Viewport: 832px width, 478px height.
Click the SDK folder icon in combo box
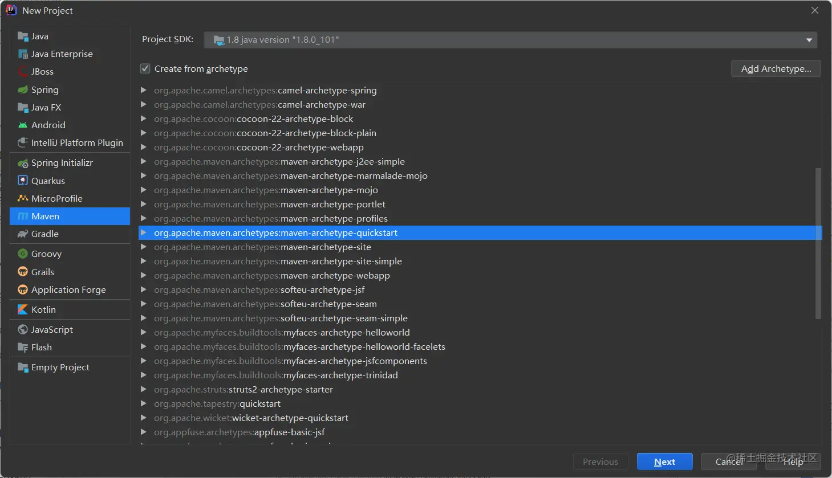pyautogui.click(x=219, y=40)
